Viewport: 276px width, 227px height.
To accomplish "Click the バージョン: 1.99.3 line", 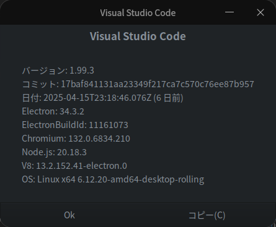I will (58, 71).
